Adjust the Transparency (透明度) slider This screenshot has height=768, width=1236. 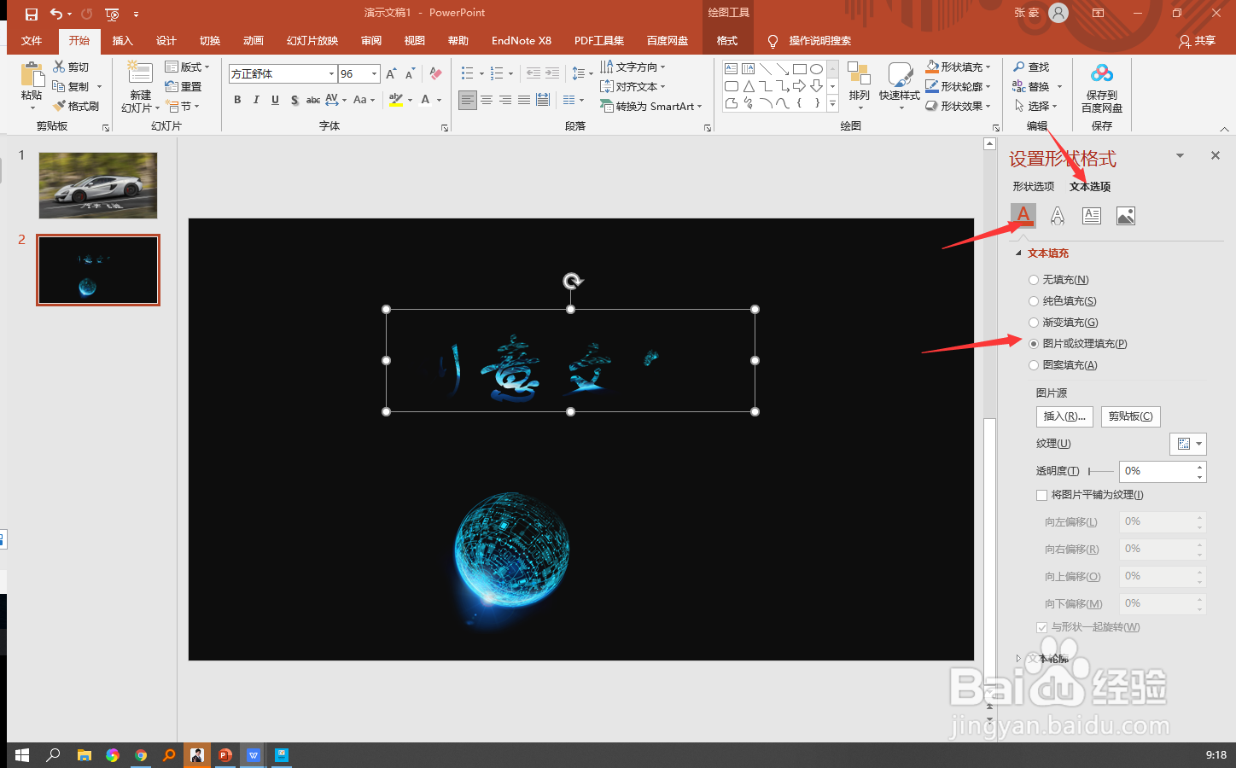tap(1100, 471)
